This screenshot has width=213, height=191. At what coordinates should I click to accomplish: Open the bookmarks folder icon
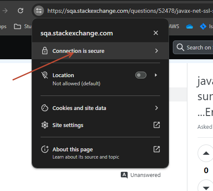(x=18, y=26)
